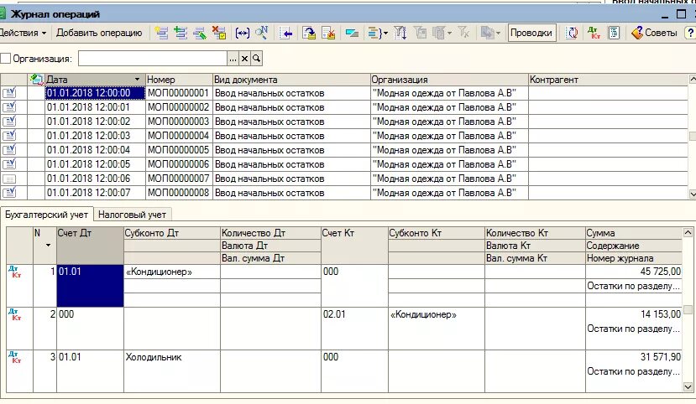Click the Set date interval icon
The image size is (696, 404).
(243, 33)
